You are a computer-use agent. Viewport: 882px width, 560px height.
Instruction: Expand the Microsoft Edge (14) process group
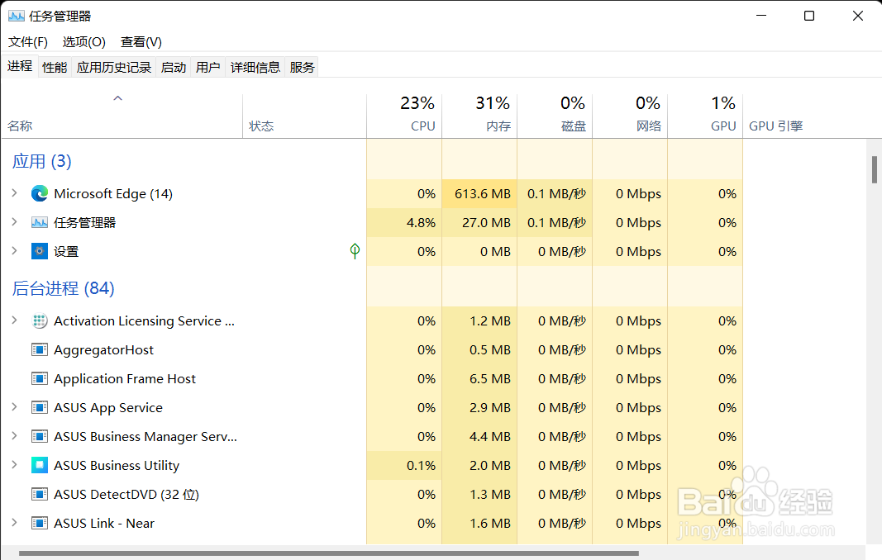coord(15,193)
